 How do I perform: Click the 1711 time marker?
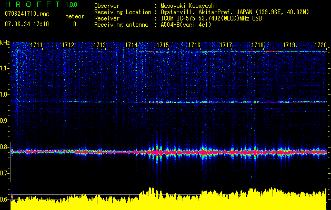(37, 46)
